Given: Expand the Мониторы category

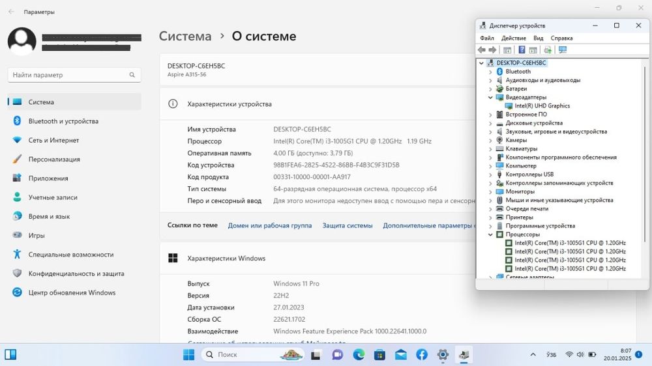Looking at the screenshot, I should pyautogui.click(x=490, y=192).
